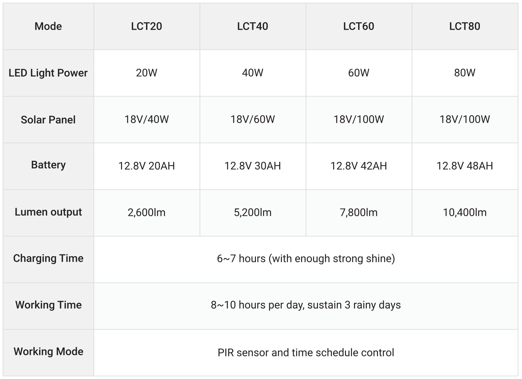Click the Charging Time row label
Viewport: 522px width, 379px height.
48,258
